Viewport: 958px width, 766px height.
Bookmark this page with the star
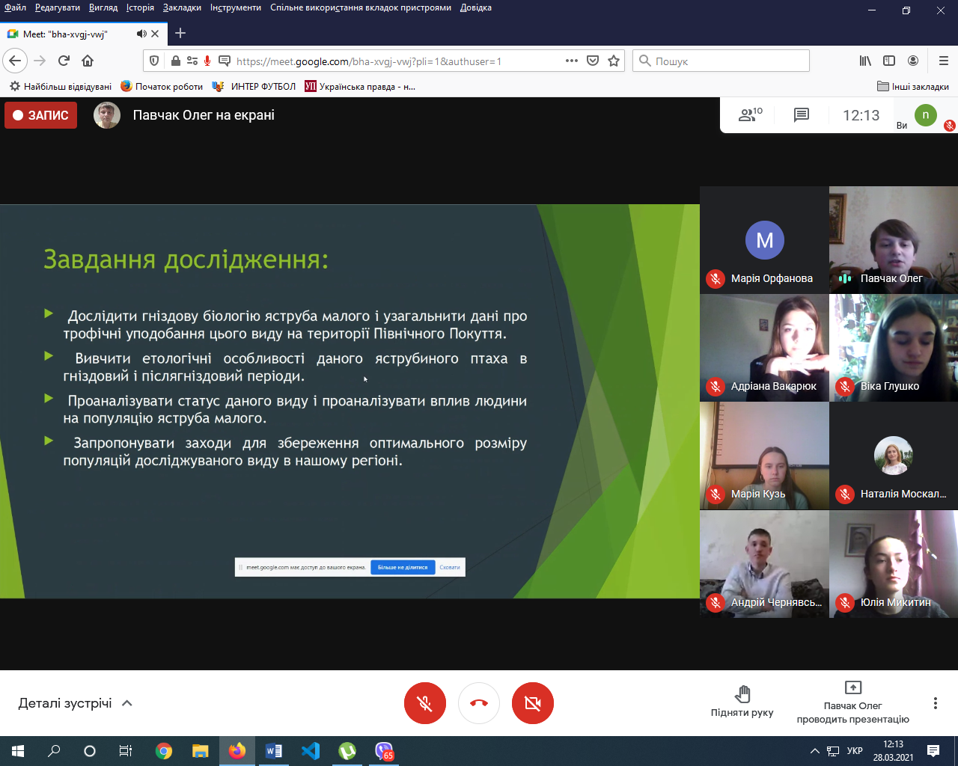(x=614, y=61)
